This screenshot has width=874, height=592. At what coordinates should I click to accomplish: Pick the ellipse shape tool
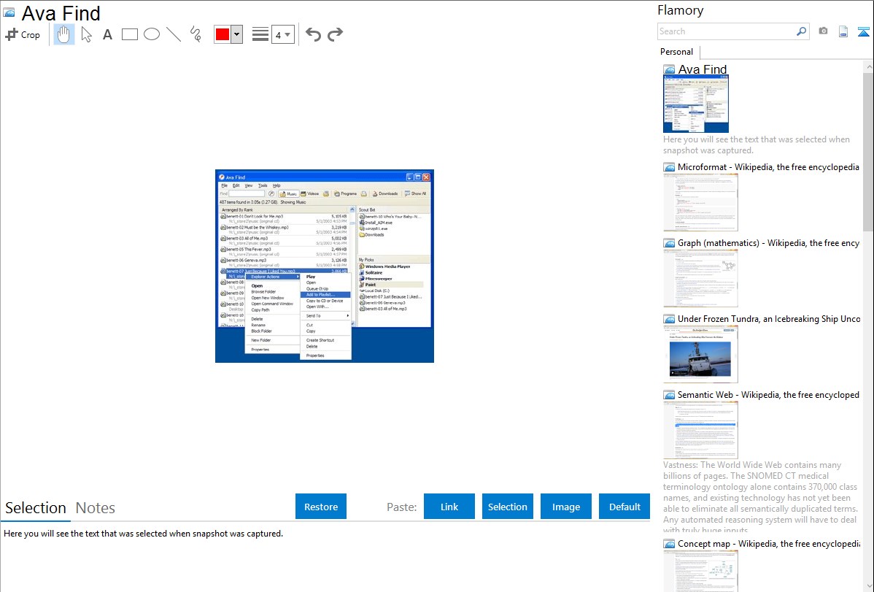click(x=152, y=34)
